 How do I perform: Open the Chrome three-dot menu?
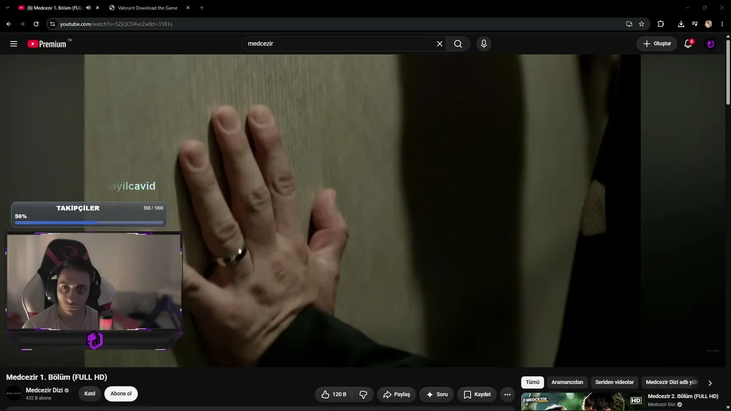click(x=722, y=24)
